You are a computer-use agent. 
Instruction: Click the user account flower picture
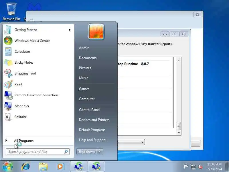[96, 32]
